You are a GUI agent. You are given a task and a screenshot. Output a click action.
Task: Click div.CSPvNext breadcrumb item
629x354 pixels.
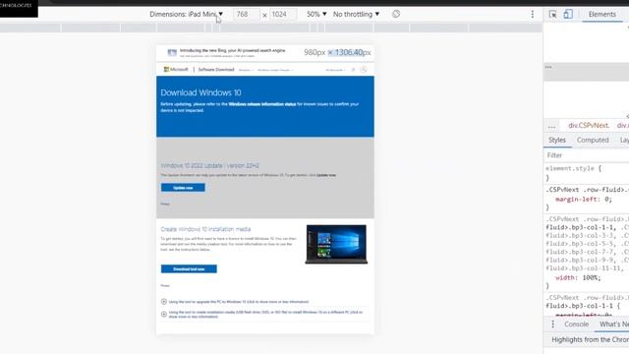click(589, 126)
